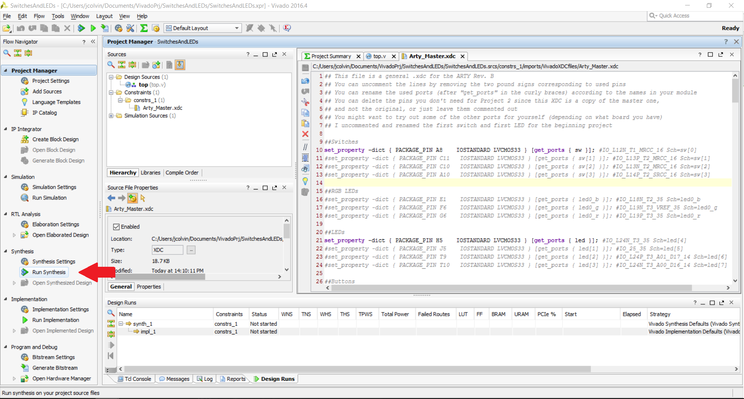Click the Sigma report icon in the toolbar
Viewport: 744px width, 399px height.
(144, 28)
